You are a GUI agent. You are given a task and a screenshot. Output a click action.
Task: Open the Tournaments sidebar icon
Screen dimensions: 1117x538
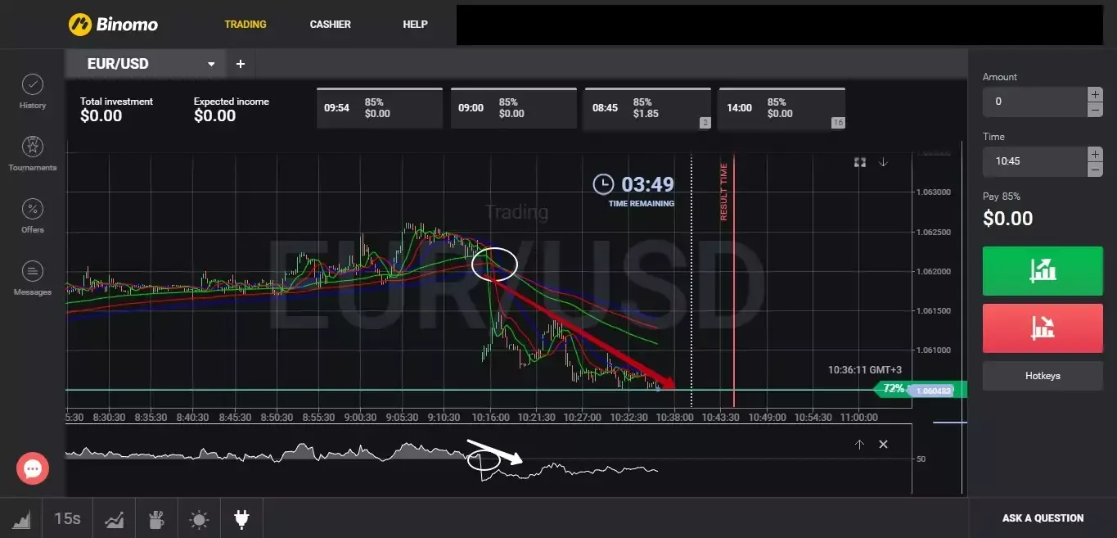(x=33, y=153)
